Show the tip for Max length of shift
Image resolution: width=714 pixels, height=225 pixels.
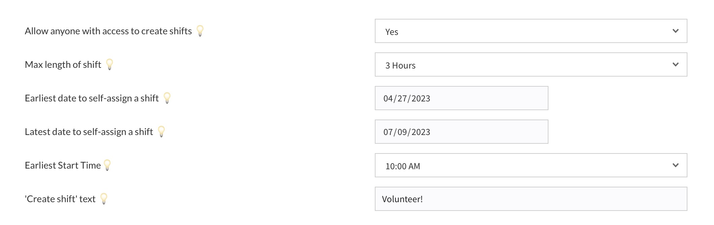pyautogui.click(x=110, y=64)
